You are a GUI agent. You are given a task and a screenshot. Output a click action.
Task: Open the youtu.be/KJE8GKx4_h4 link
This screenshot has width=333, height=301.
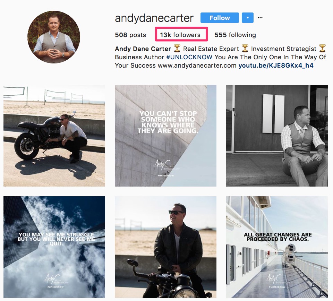coord(276,66)
